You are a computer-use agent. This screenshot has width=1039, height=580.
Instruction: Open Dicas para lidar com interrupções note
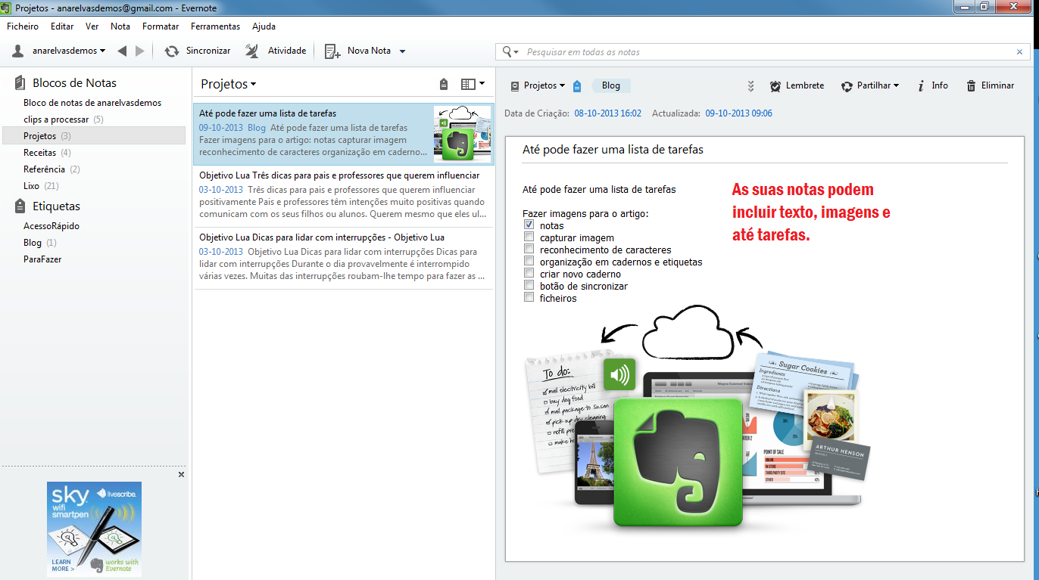click(x=343, y=258)
